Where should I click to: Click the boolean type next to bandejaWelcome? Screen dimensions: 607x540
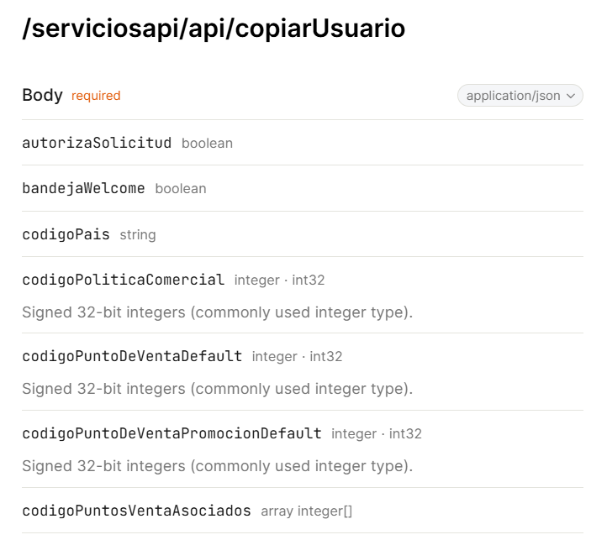[x=181, y=189]
